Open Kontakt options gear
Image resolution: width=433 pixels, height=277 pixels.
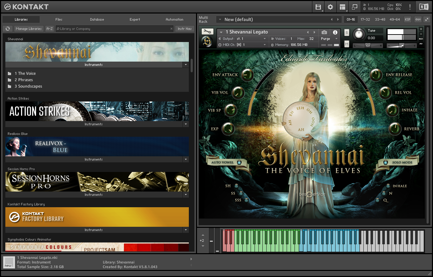tap(330, 7)
